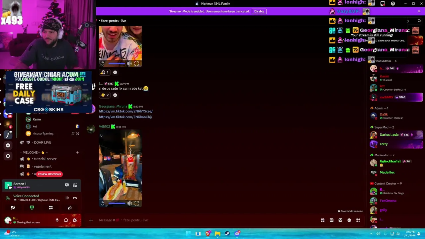Select voice member ket in channel list
This screenshot has width=425, height=239.
(x=35, y=126)
